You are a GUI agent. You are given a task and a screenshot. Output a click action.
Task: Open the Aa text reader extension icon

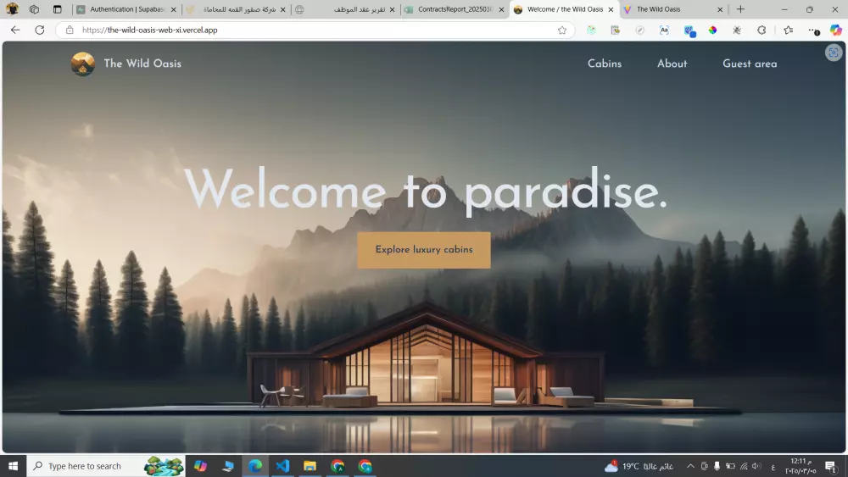pos(664,31)
